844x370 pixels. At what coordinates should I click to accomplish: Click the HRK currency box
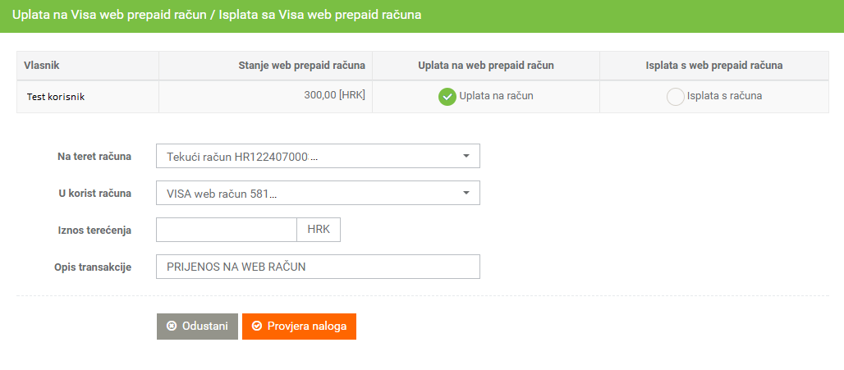pos(319,230)
